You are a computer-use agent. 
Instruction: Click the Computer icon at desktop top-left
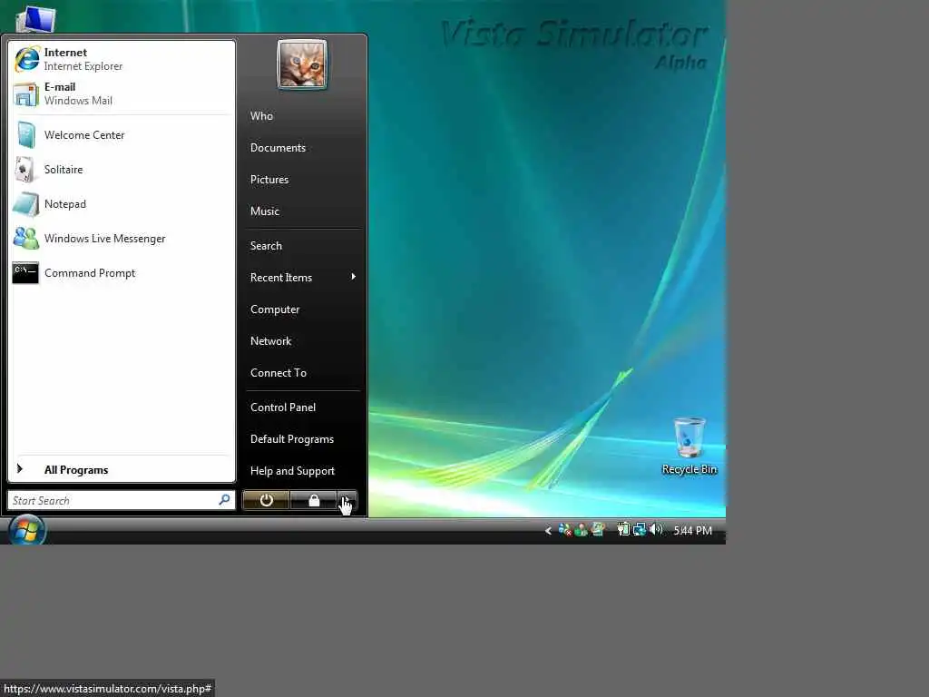tap(36, 19)
